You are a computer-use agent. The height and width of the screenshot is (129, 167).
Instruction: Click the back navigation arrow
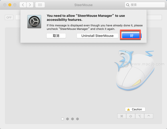23,5
